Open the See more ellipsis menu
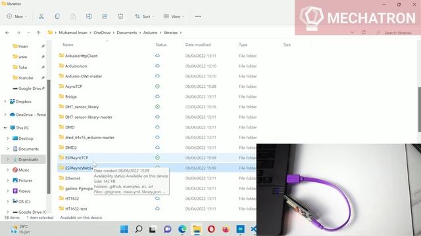The height and width of the screenshot is (236, 421). pyautogui.click(x=198, y=16)
